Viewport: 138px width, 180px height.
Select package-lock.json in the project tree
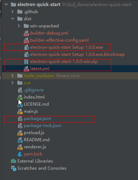43,126
